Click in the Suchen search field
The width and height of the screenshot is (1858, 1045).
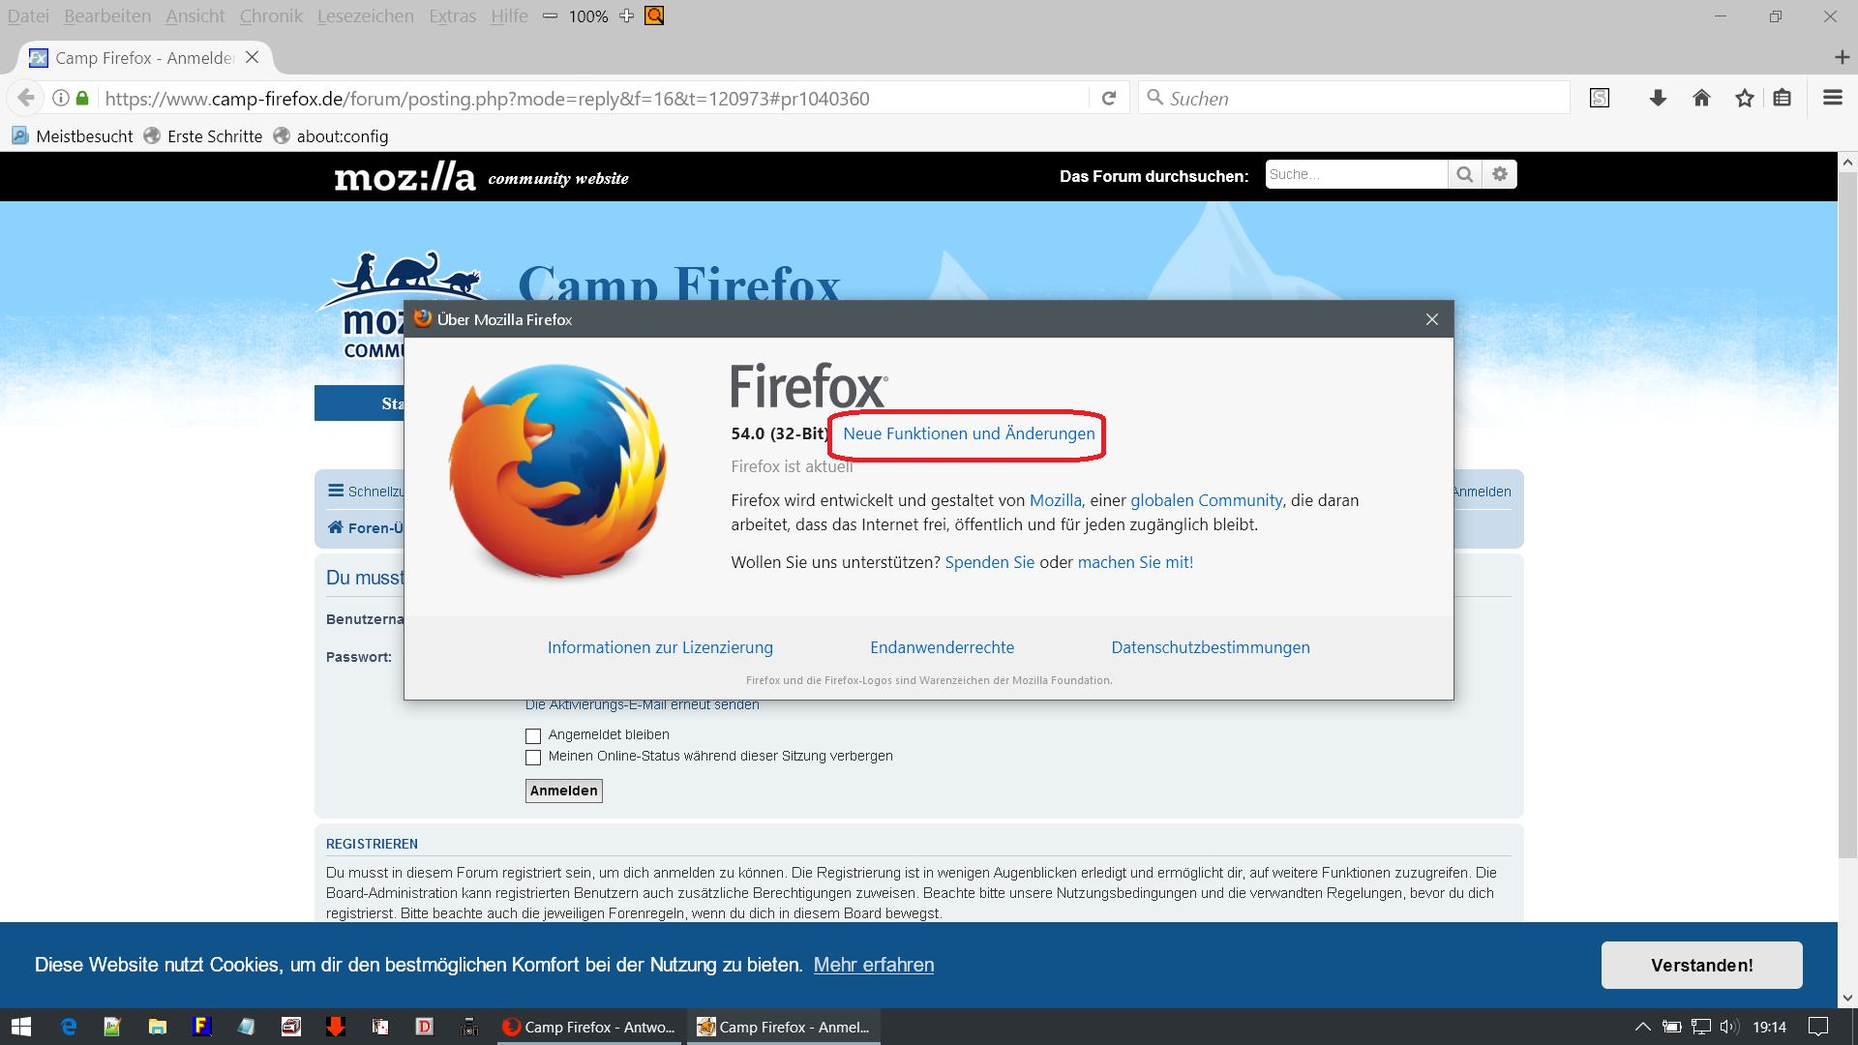tap(1355, 98)
